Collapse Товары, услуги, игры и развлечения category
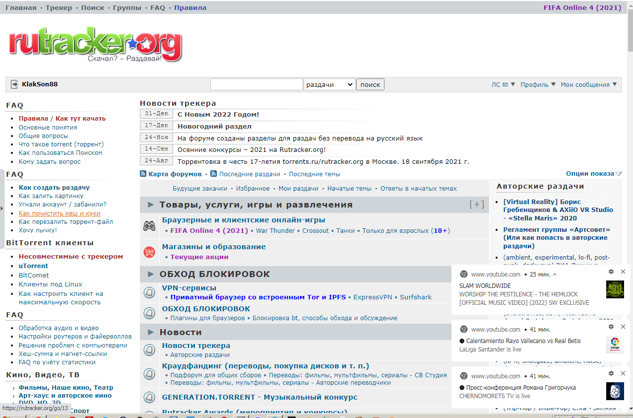The image size is (633, 418). [x=151, y=205]
